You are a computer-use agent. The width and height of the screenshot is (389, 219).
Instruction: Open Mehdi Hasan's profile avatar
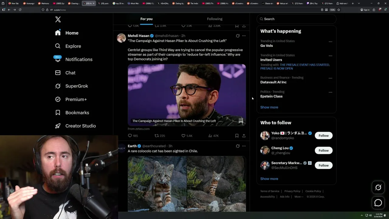click(122, 38)
